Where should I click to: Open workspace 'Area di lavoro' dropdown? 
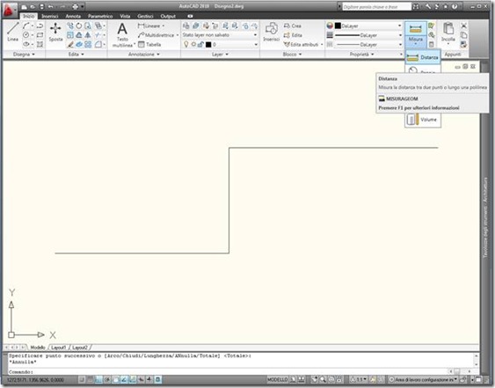coord(423,379)
